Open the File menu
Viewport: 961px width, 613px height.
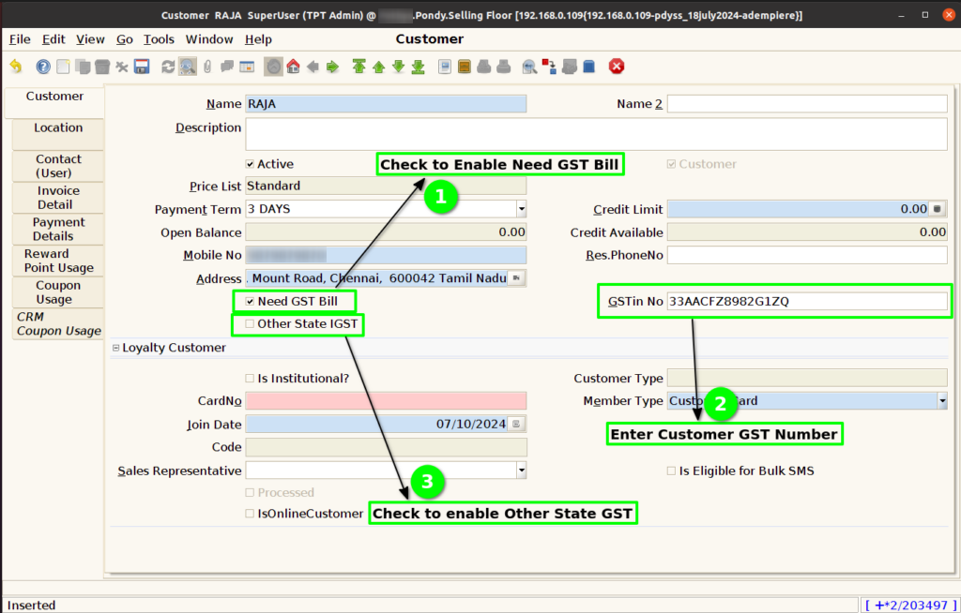[x=20, y=39]
